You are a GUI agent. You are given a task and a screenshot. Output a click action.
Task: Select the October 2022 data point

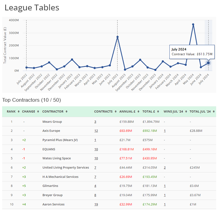tap(49, 62)
